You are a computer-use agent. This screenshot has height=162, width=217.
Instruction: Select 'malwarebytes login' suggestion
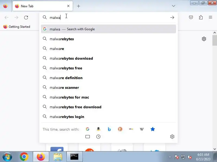(x=108, y=117)
